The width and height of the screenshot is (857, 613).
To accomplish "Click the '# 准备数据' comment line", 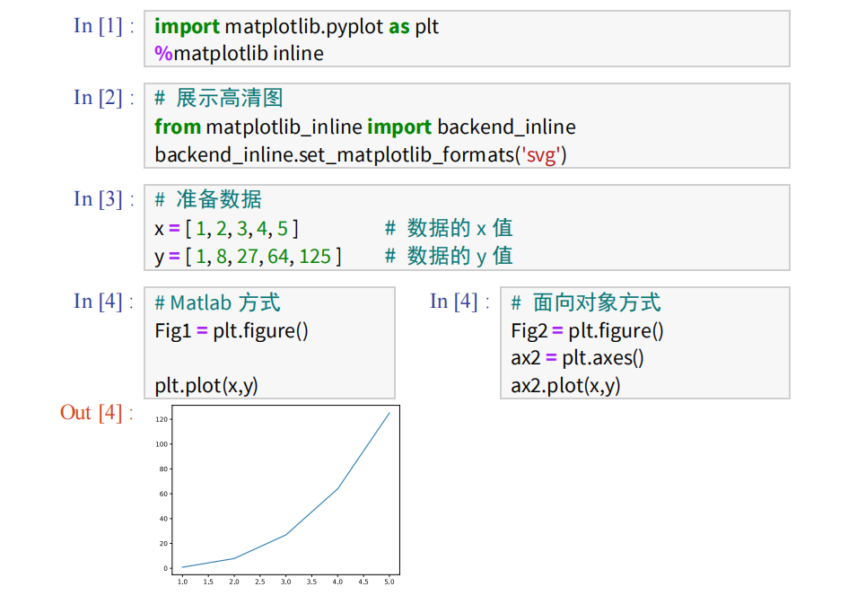I will tap(208, 199).
